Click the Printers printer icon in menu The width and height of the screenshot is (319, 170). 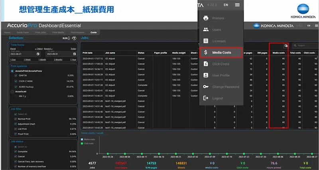click(x=206, y=18)
